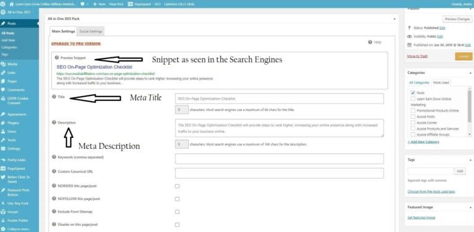Switch to the Social Settings tab

tap(91, 31)
